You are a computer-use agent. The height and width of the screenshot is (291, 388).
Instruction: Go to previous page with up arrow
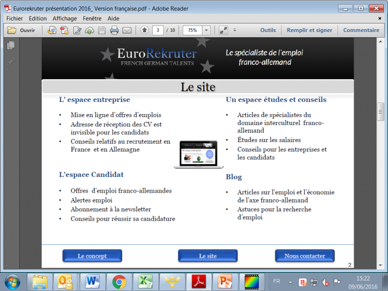tap(144, 30)
